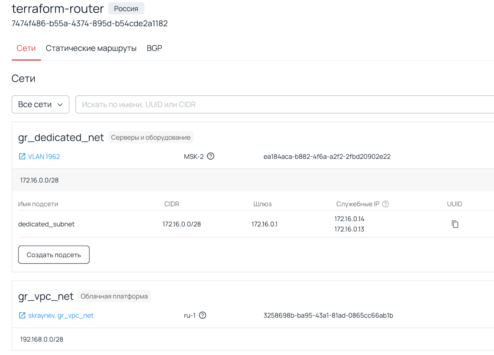Image resolution: width=494 pixels, height=355 pixels.
Task: Open VLAN 1962 external link icon
Action: [x=22, y=156]
